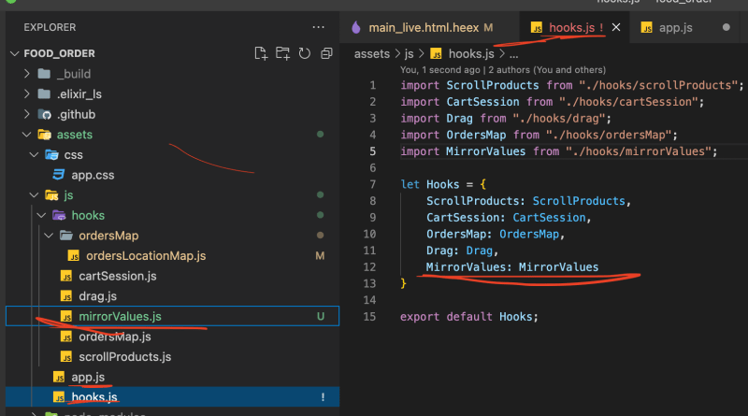This screenshot has height=416, width=748.
Task: Click the ordersMap folder icon
Action: pos(66,236)
